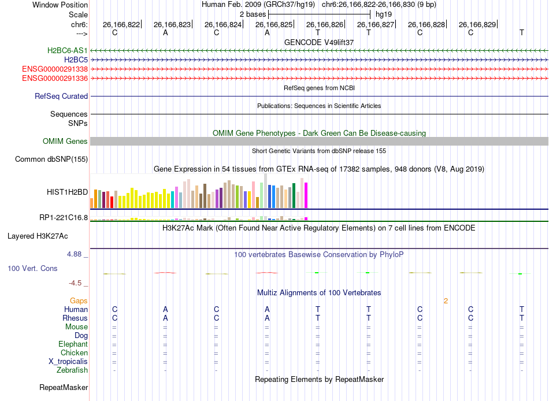Select the ENSG00000291338 track label
Screen dimensions: 549x401
pos(55,69)
